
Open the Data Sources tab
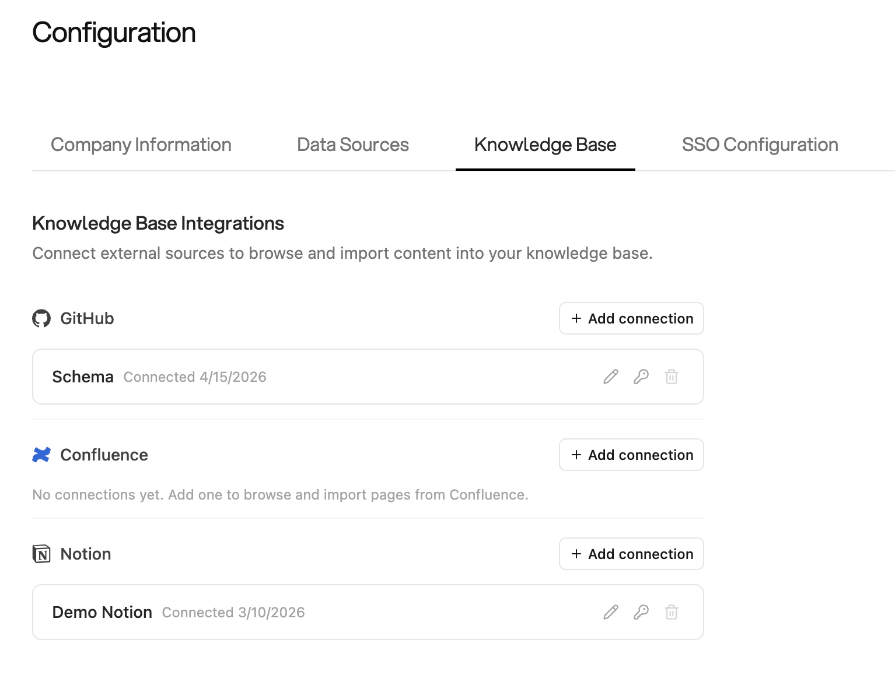(x=352, y=145)
